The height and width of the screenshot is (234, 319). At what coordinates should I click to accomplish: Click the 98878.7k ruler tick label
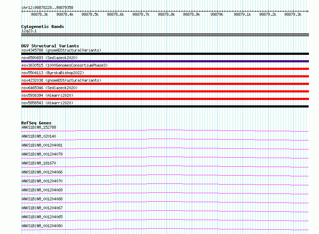click(141, 14)
